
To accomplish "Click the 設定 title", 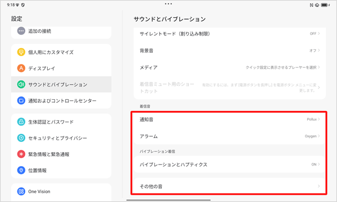I will pos(16,19).
